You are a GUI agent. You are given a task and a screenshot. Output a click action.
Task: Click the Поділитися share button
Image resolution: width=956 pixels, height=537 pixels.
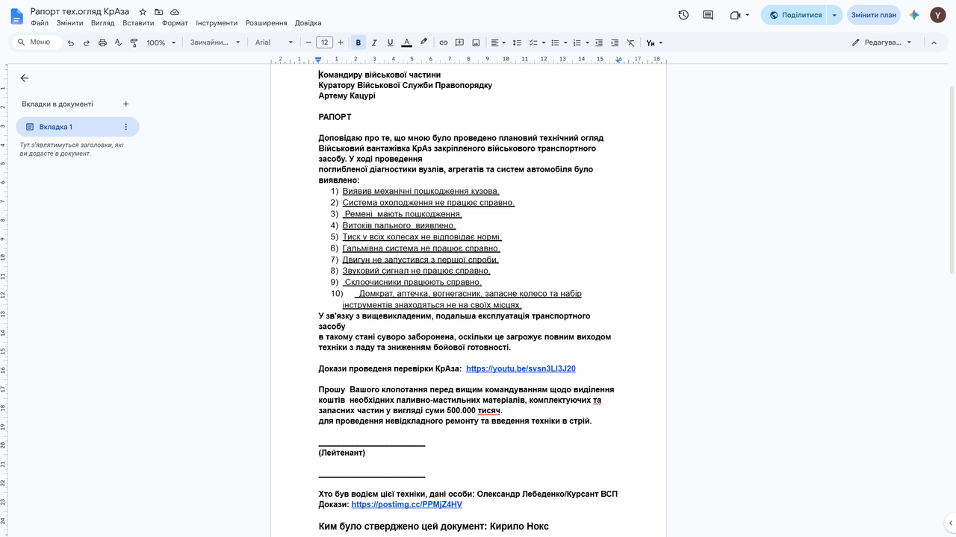[795, 15]
